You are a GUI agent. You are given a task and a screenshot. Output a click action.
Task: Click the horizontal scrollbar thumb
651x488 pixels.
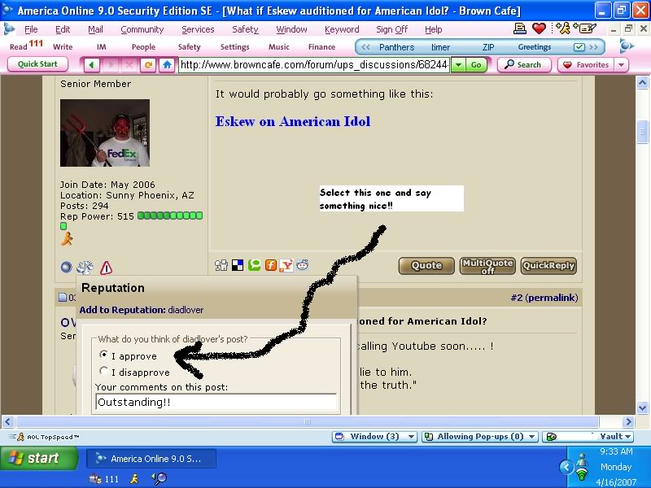[308, 421]
